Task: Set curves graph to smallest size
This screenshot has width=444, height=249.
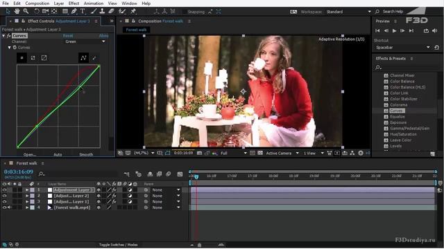Action: point(22,58)
